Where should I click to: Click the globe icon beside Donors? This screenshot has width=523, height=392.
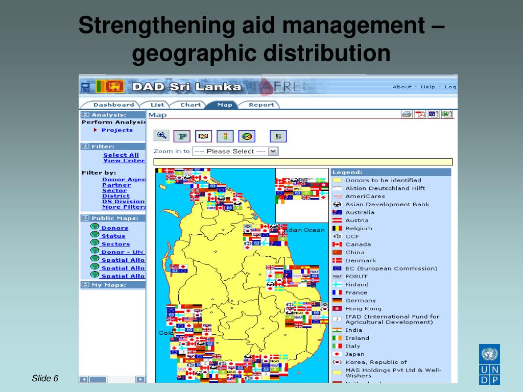pyautogui.click(x=94, y=227)
